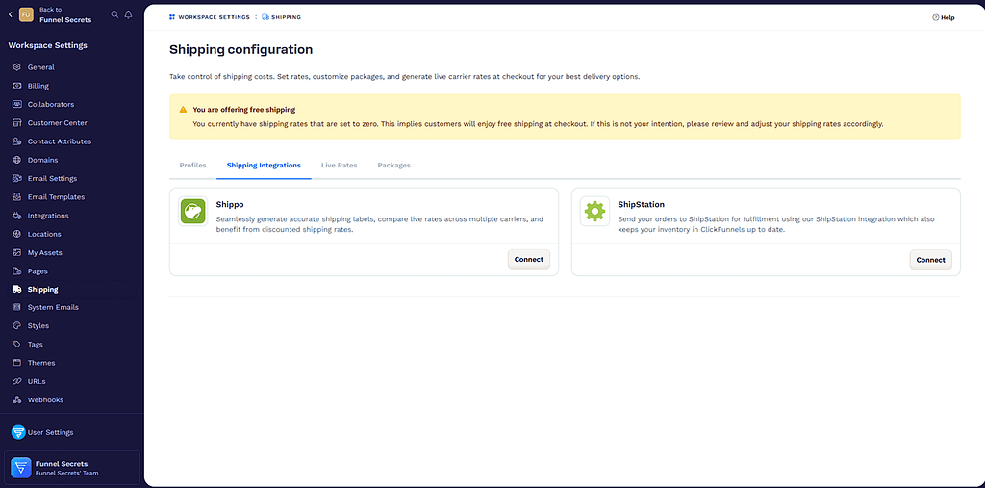Click the Styles palette icon
985x488 pixels.
(17, 325)
